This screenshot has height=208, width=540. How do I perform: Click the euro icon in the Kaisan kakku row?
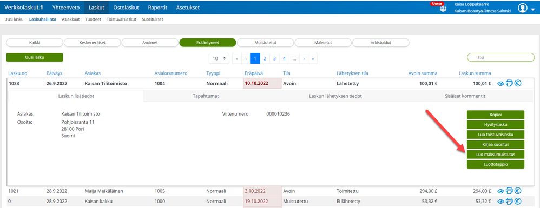click(518, 201)
